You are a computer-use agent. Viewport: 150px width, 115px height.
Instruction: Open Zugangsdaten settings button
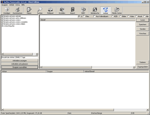tap(142, 67)
